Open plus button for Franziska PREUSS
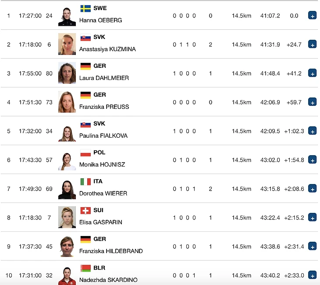320x285 pixels. coord(312,102)
